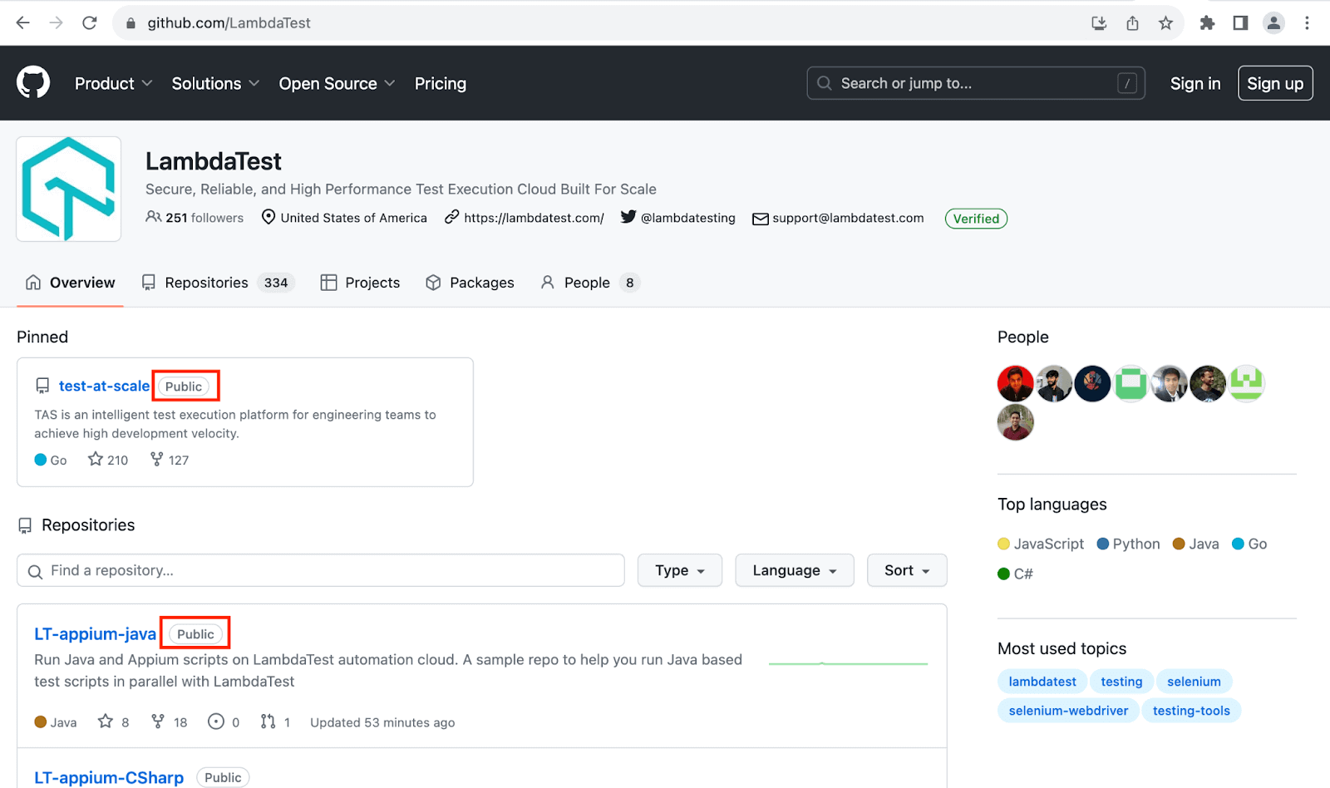Open the Language filter dropdown
Image resolution: width=1330 pixels, height=788 pixels.
click(794, 570)
